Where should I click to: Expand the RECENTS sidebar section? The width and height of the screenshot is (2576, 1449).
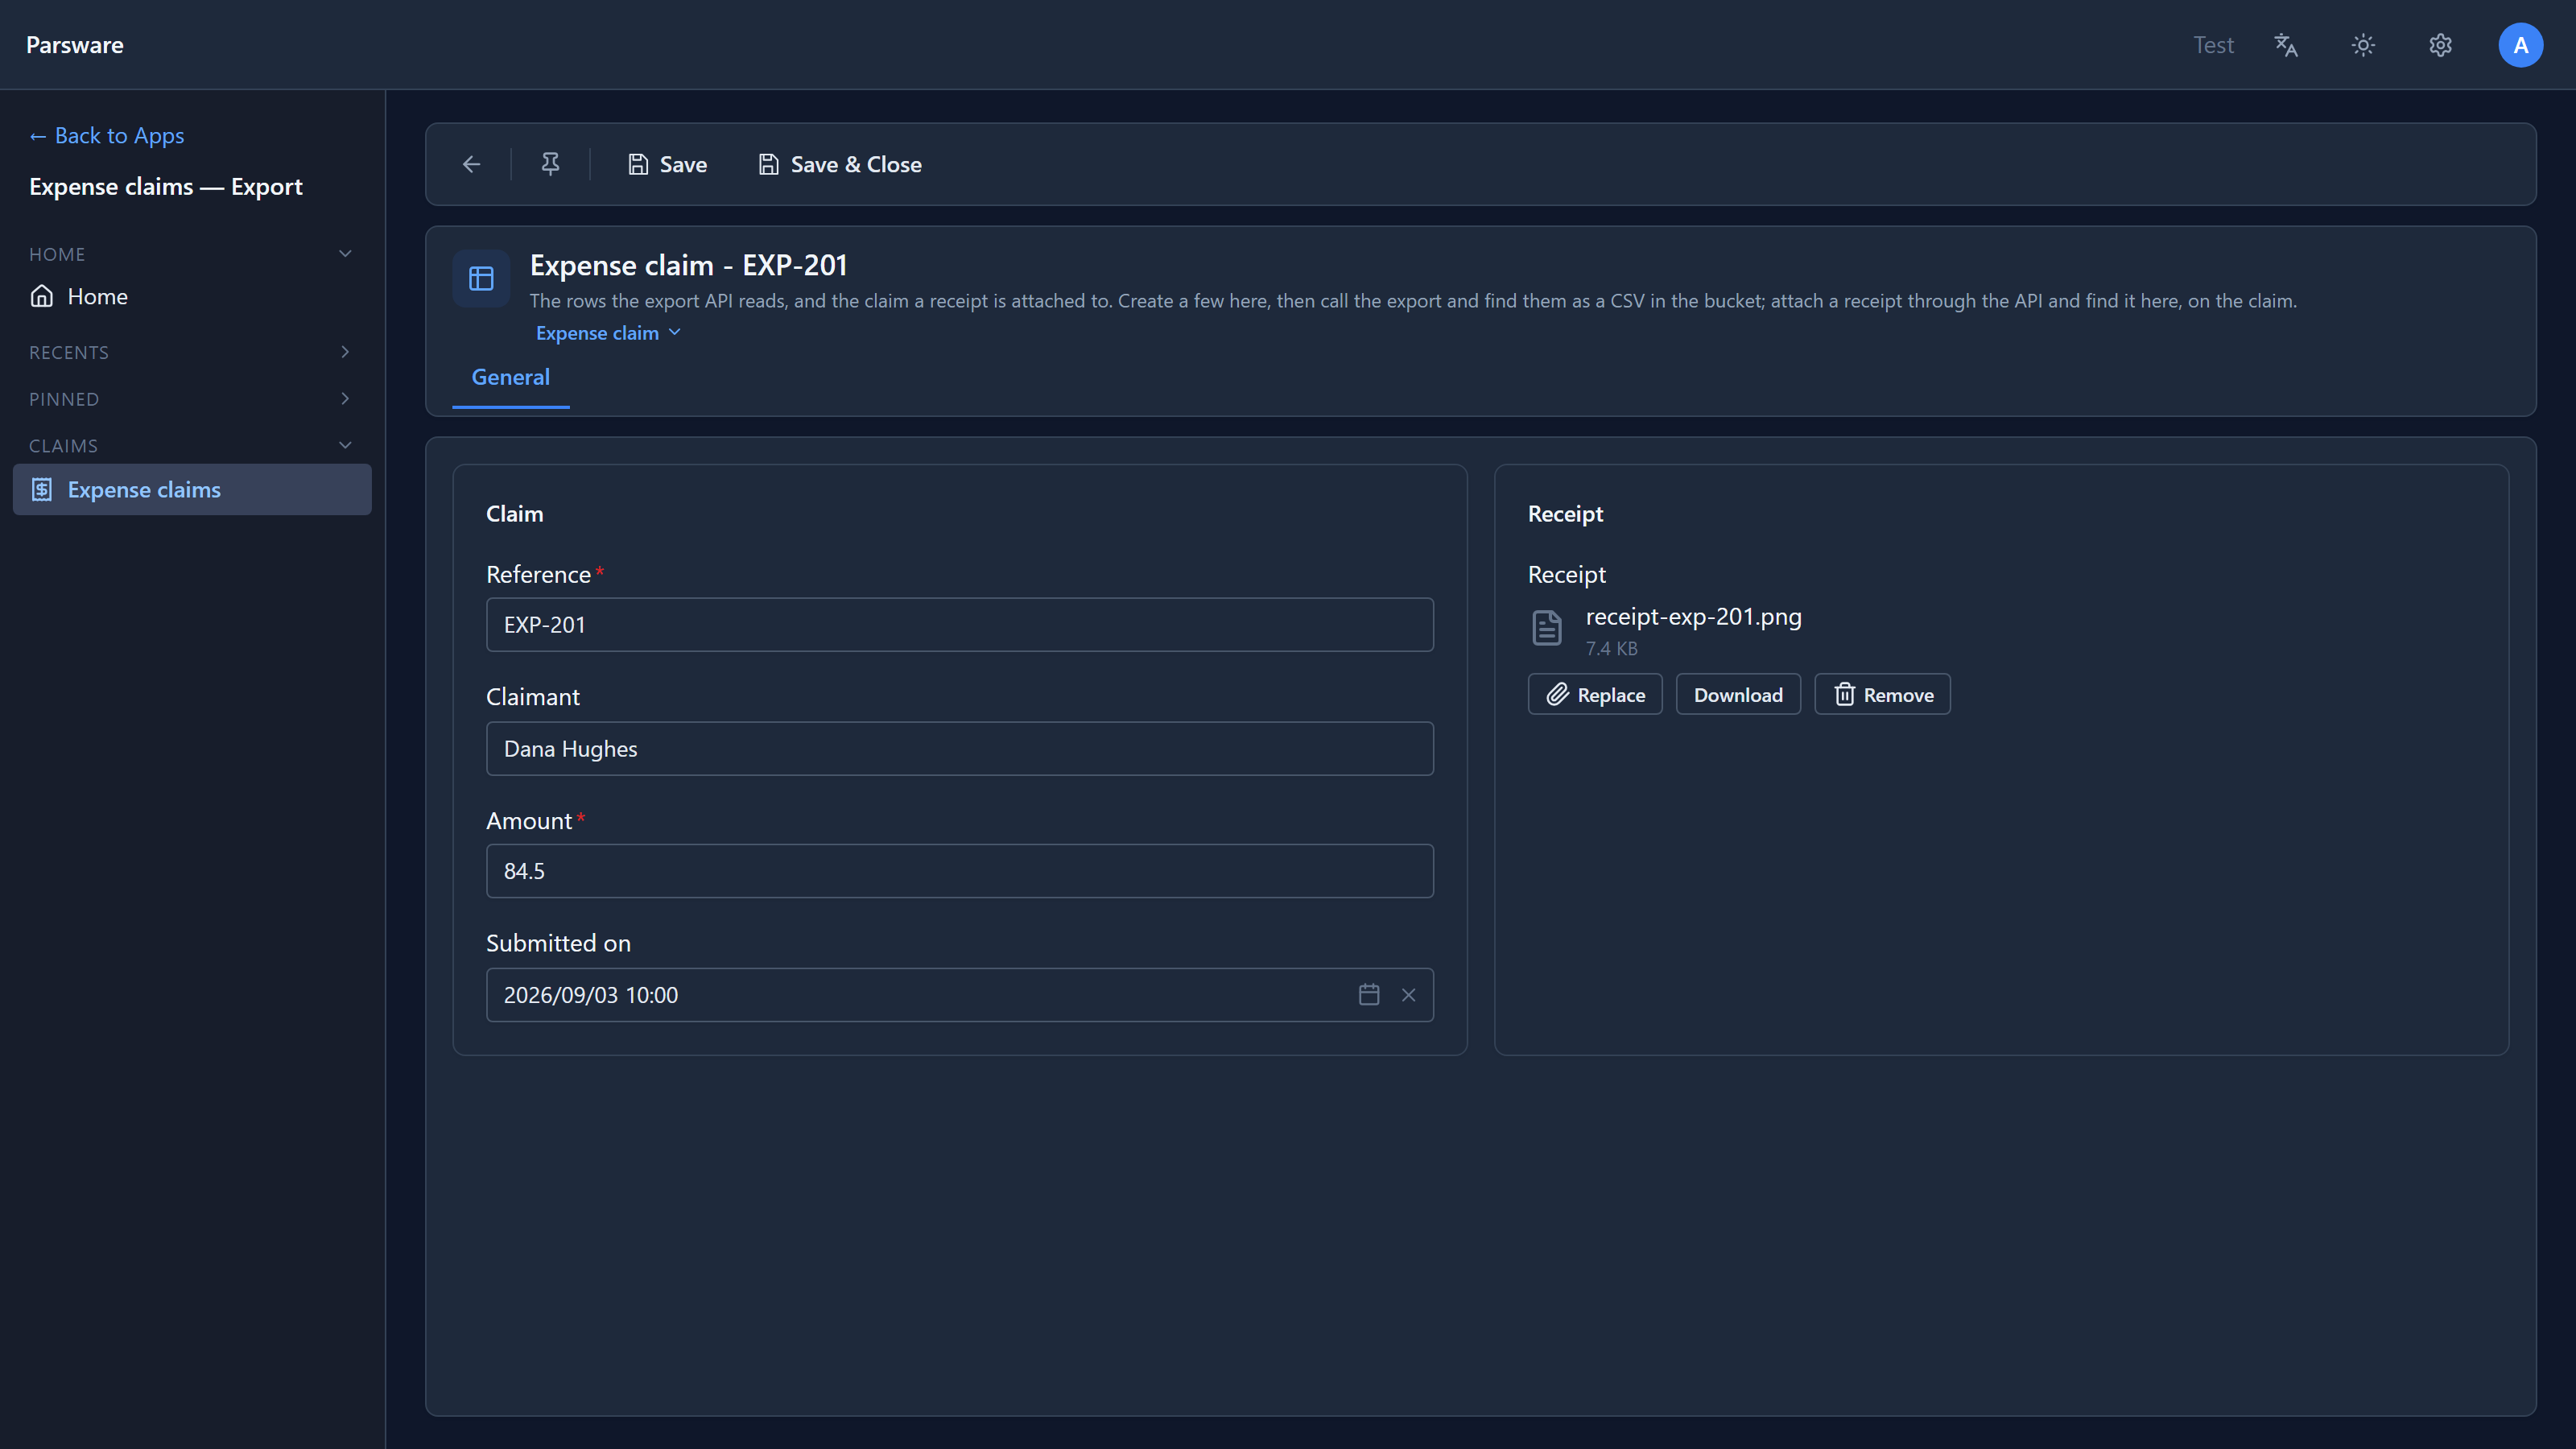tap(345, 352)
